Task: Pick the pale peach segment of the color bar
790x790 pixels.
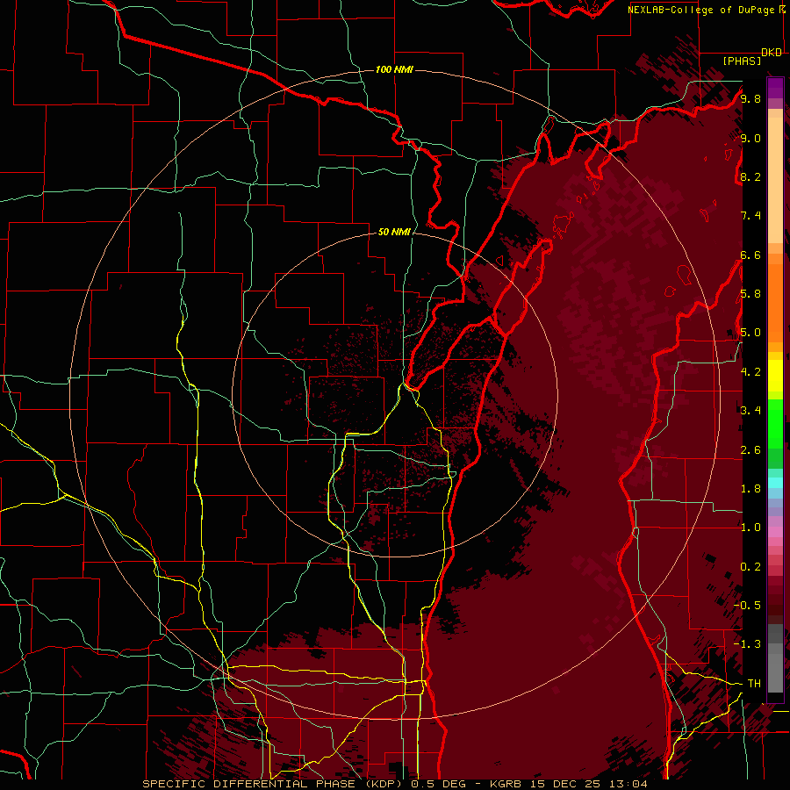Action: pos(775,180)
